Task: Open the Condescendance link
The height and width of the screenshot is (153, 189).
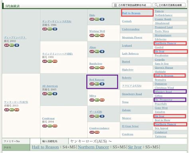Action: [99, 128]
